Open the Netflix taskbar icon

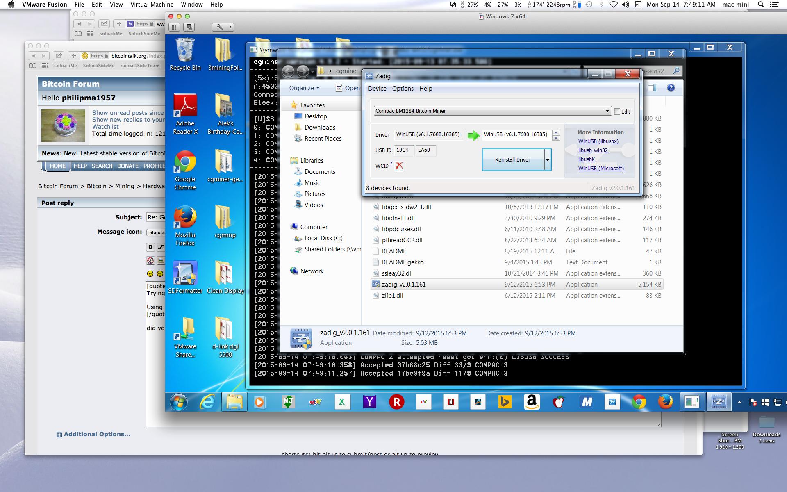450,402
